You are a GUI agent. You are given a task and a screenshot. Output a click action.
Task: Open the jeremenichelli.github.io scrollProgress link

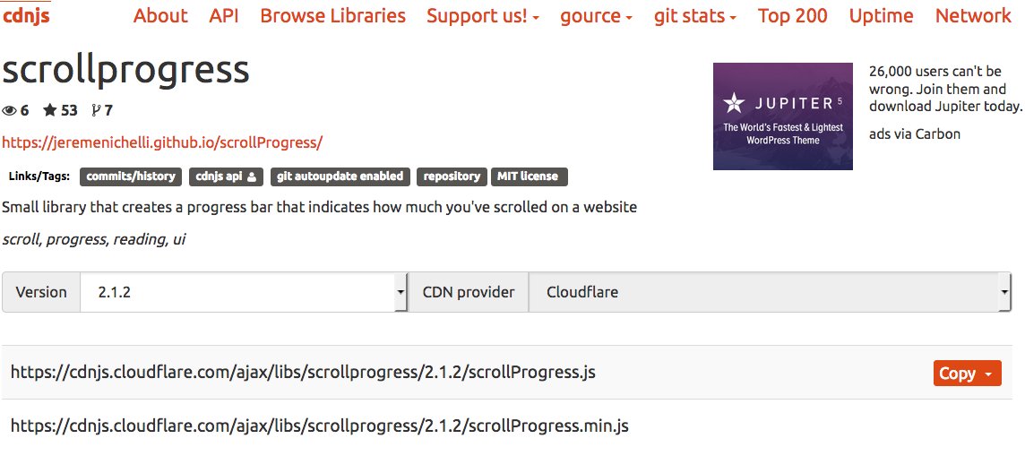pyautogui.click(x=162, y=142)
